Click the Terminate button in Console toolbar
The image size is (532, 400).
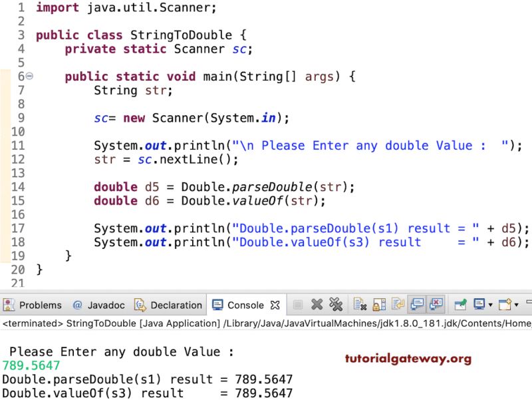tap(297, 305)
